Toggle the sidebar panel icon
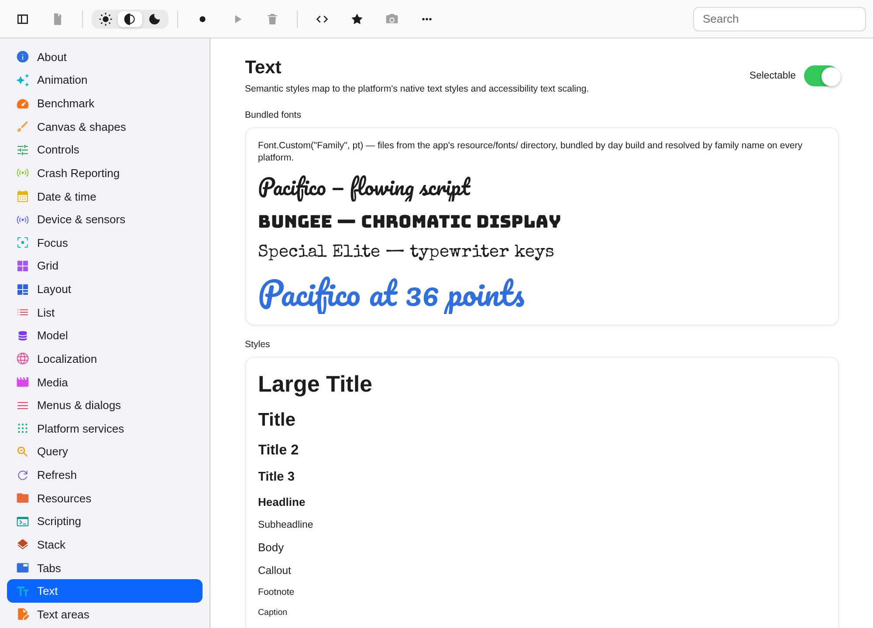 [x=23, y=19]
